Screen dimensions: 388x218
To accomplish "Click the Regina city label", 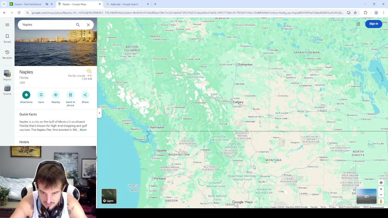I will (x=323, y=111).
